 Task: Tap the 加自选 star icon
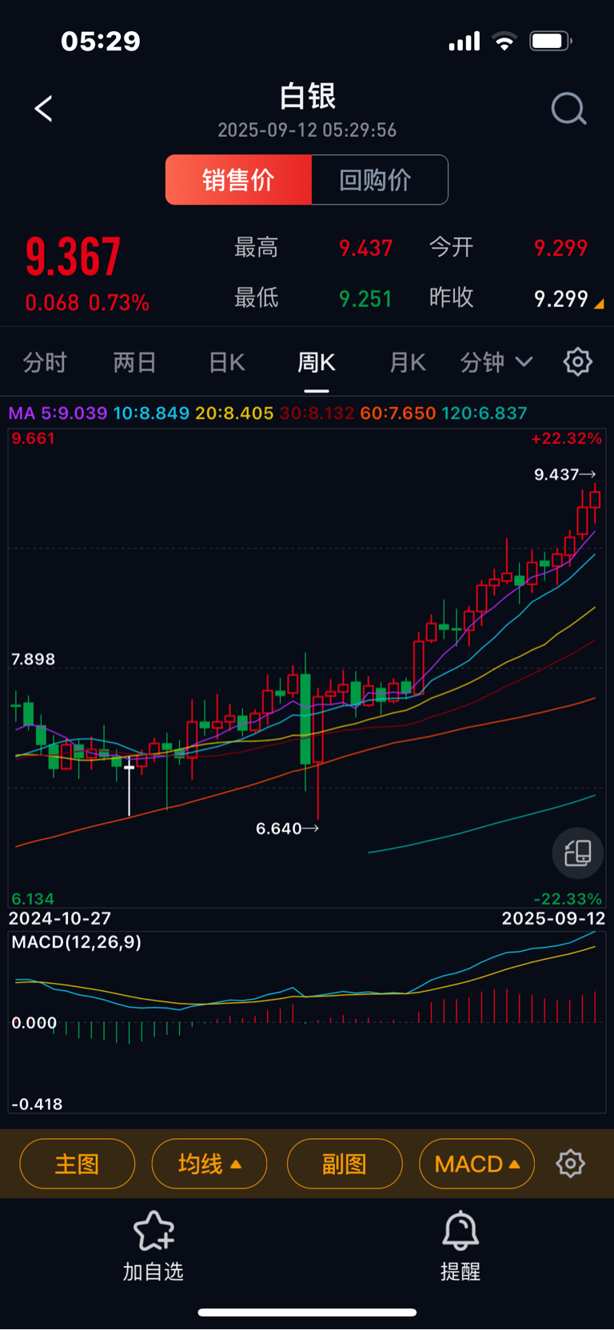point(153,1231)
